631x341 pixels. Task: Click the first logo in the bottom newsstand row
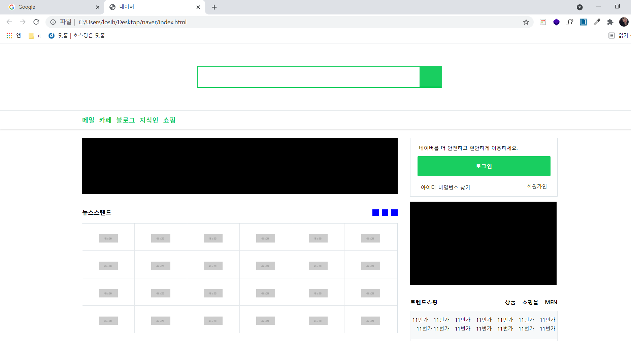click(x=108, y=321)
